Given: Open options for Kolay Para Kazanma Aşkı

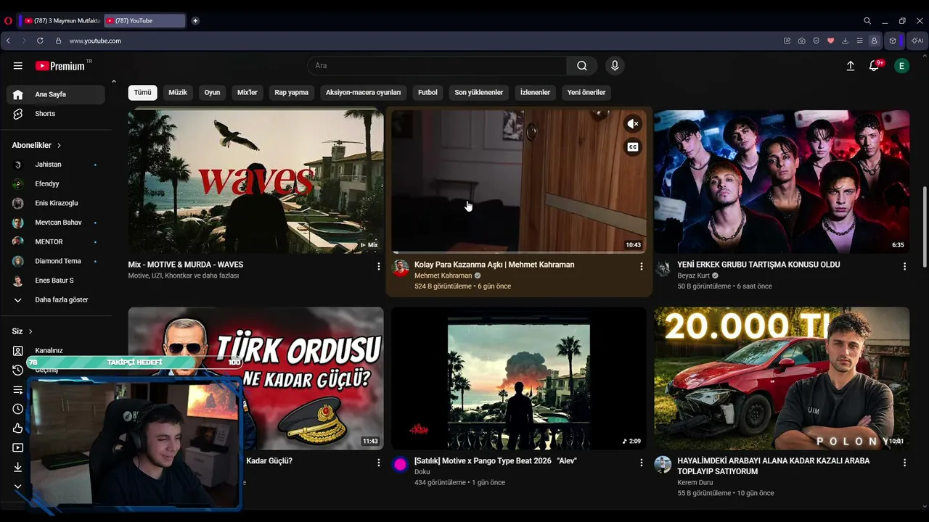Looking at the screenshot, I should pos(641,267).
